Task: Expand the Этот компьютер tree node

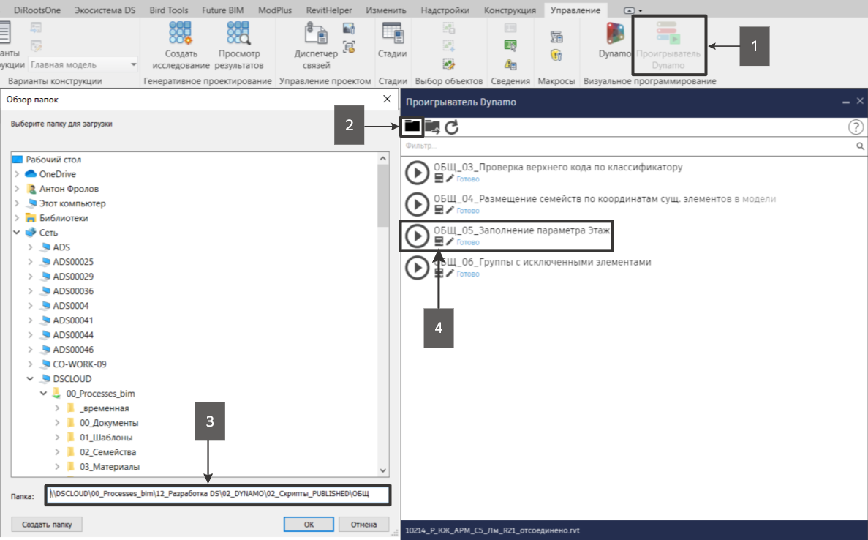Action: pyautogui.click(x=17, y=203)
